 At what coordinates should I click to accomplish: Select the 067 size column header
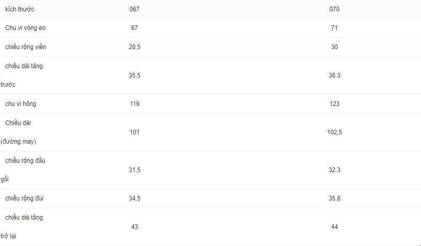134,9
